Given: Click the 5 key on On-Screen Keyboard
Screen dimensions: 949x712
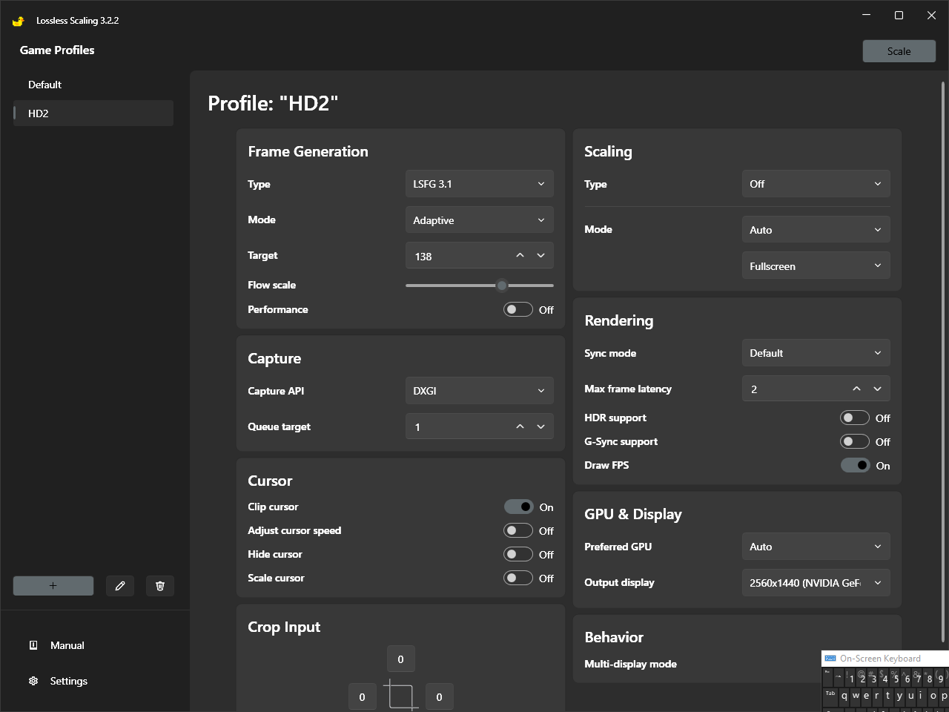Looking at the screenshot, I should point(896,678).
